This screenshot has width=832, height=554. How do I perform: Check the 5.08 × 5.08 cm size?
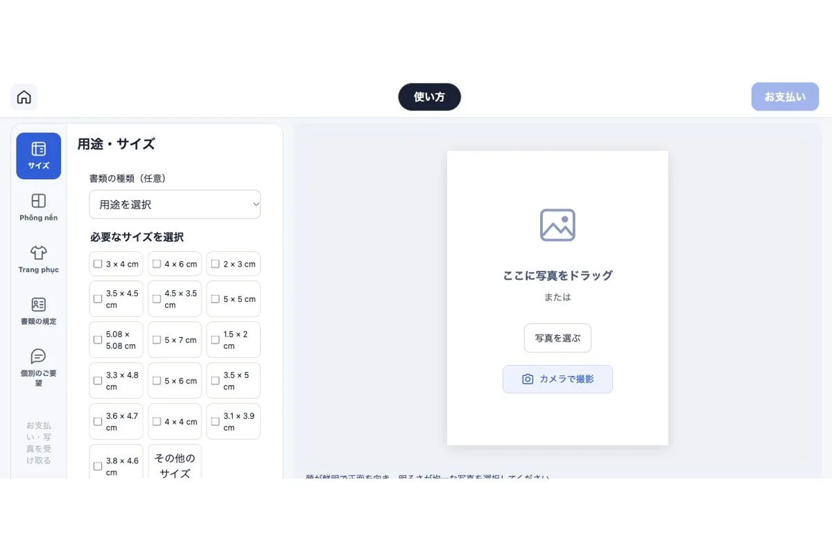[98, 340]
